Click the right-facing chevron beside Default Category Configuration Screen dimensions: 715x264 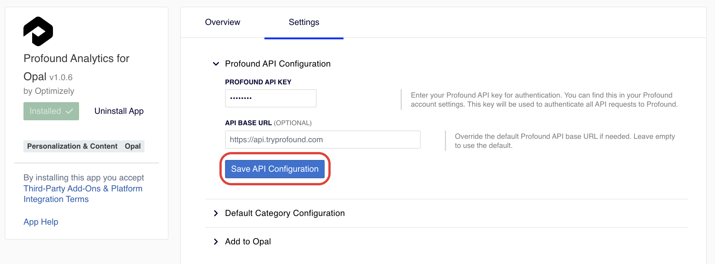216,213
